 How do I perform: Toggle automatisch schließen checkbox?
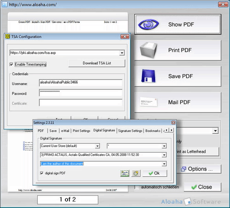click(x=137, y=187)
